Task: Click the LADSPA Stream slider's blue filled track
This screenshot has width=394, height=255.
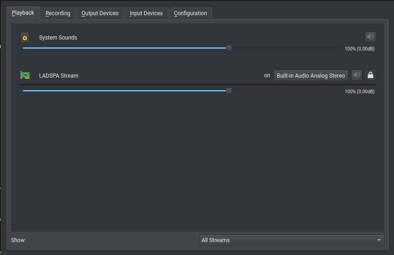Action: pyautogui.click(x=125, y=91)
